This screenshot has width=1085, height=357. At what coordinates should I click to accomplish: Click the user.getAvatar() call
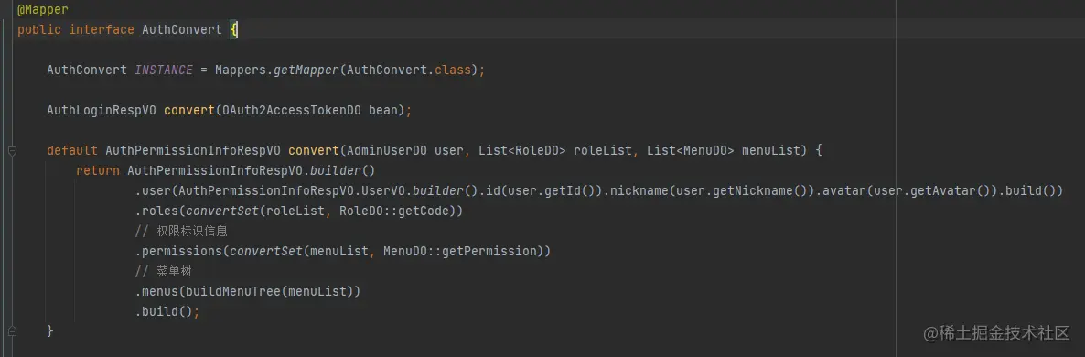(x=932, y=190)
